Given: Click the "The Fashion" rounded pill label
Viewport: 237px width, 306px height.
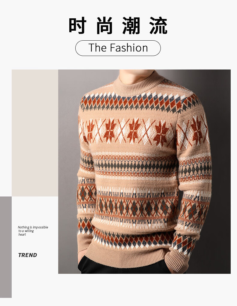Looking at the screenshot, I should tap(118, 48).
